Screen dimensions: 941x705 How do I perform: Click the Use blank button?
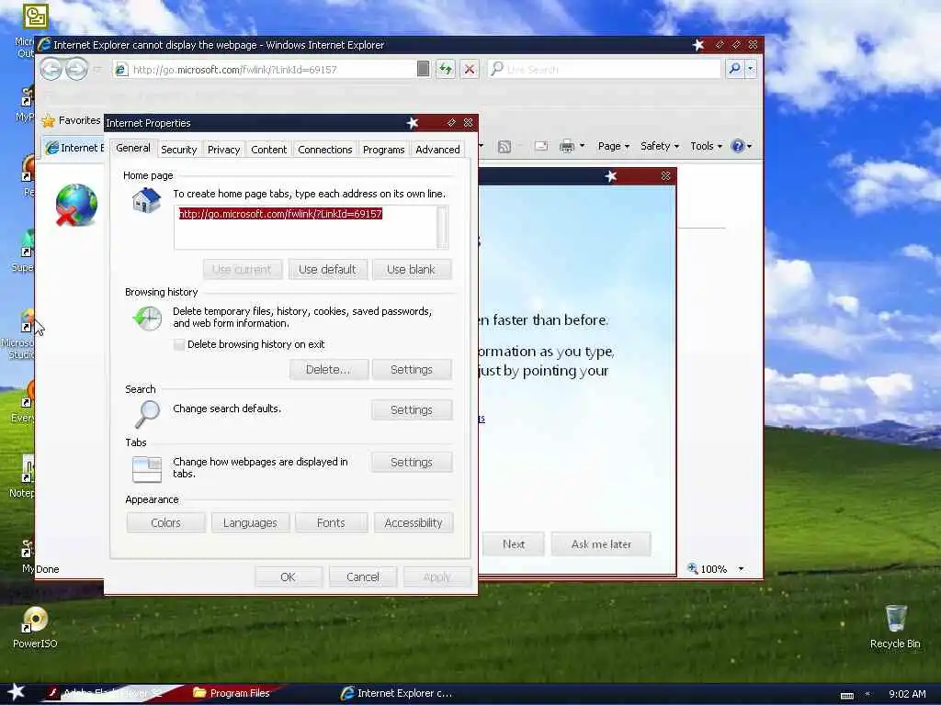click(x=411, y=270)
